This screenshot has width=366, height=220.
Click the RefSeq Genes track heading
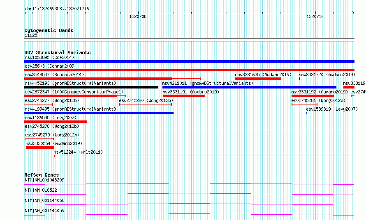tap(42, 175)
